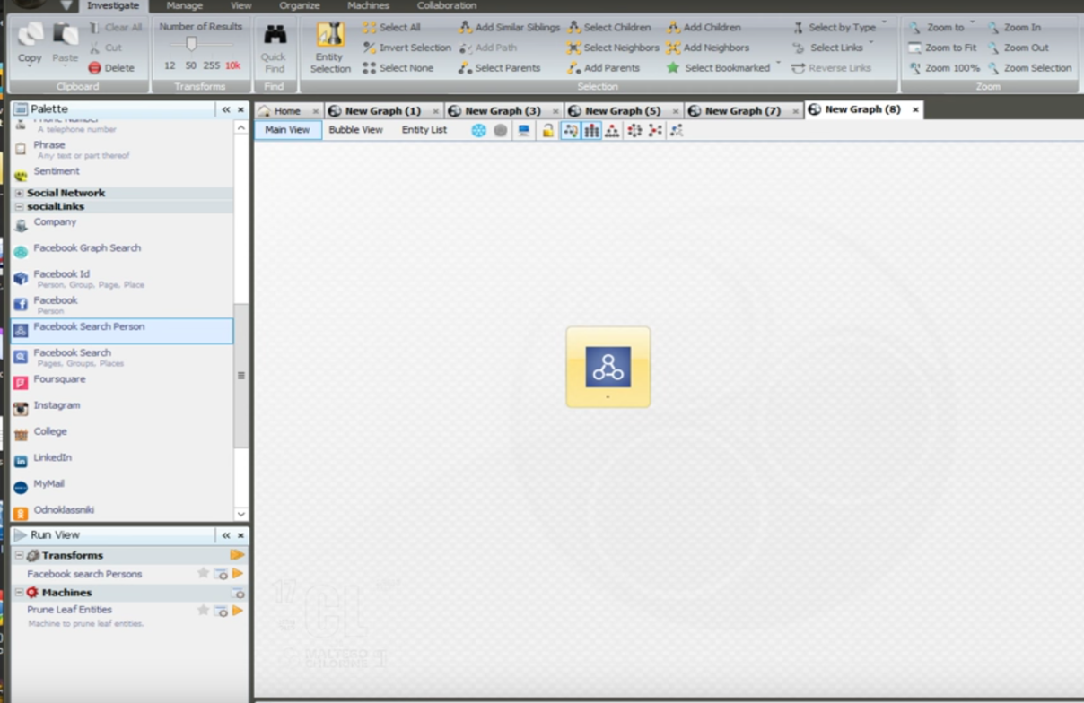
Task: Open the Zoom to dropdown
Action: click(941, 28)
